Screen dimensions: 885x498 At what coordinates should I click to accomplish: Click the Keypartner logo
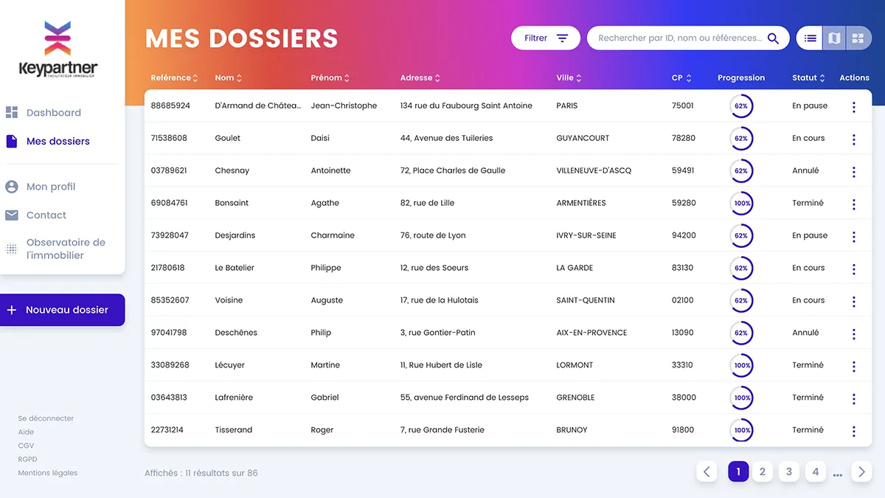point(58,50)
